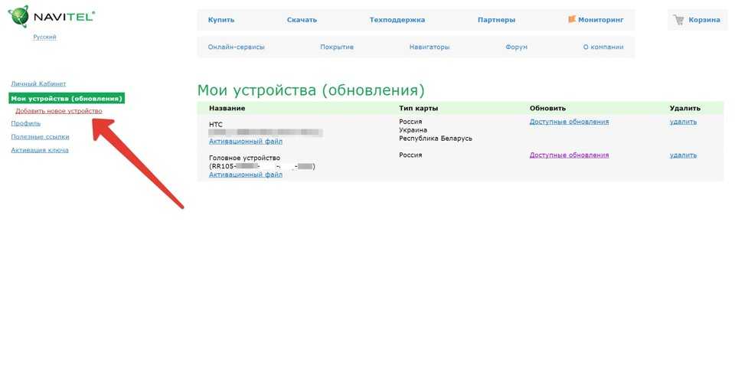Open the Партнеры page
Image resolution: width=735 pixels, height=382 pixels.
[496, 20]
